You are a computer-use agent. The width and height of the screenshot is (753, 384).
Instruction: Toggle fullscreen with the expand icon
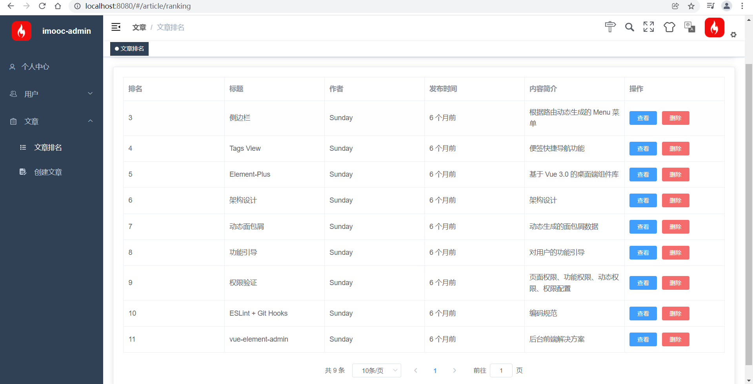coord(649,27)
